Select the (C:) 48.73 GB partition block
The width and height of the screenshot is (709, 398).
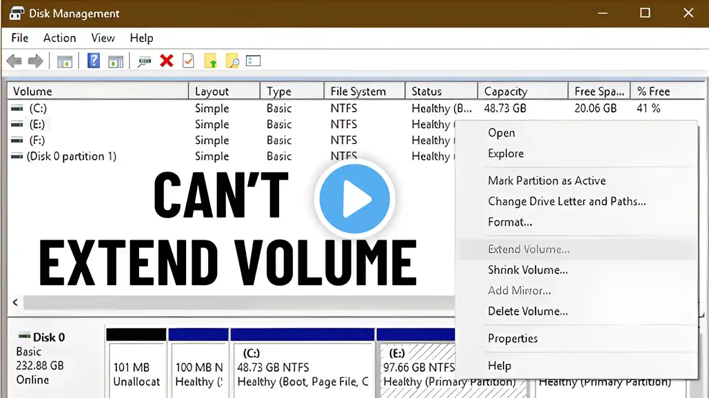tap(302, 368)
